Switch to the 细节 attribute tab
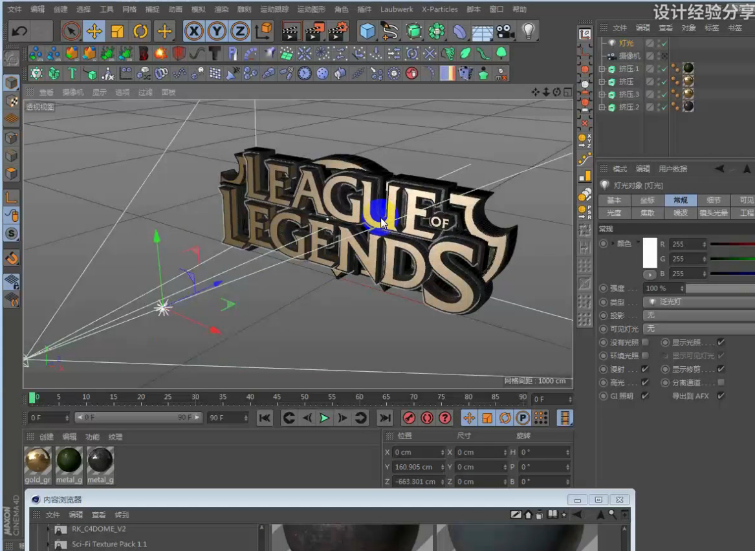Image resolution: width=755 pixels, height=551 pixels. click(714, 200)
